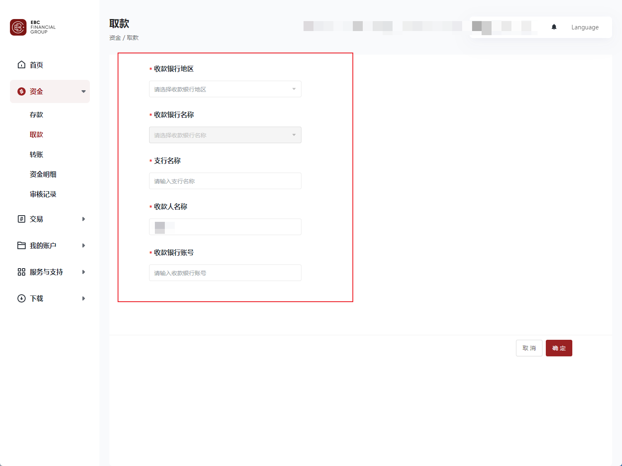Click the 交易 menu label

click(x=36, y=219)
